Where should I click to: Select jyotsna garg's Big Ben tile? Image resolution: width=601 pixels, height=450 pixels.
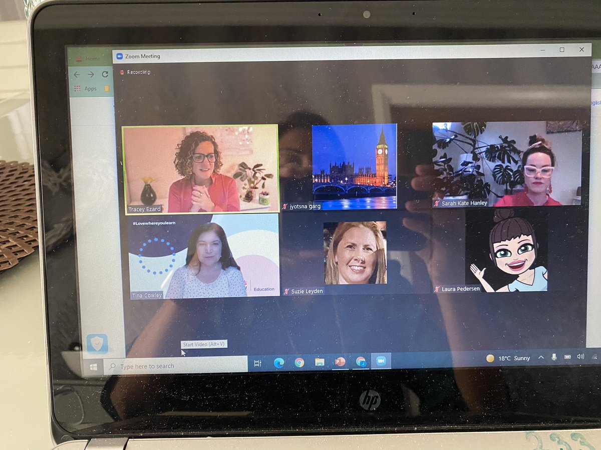coord(355,166)
